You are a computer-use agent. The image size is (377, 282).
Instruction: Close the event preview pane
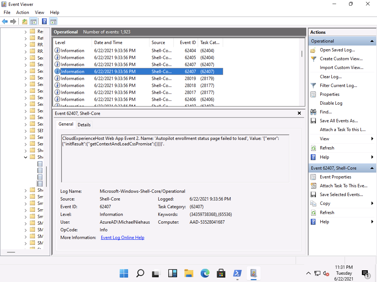pos(299,113)
